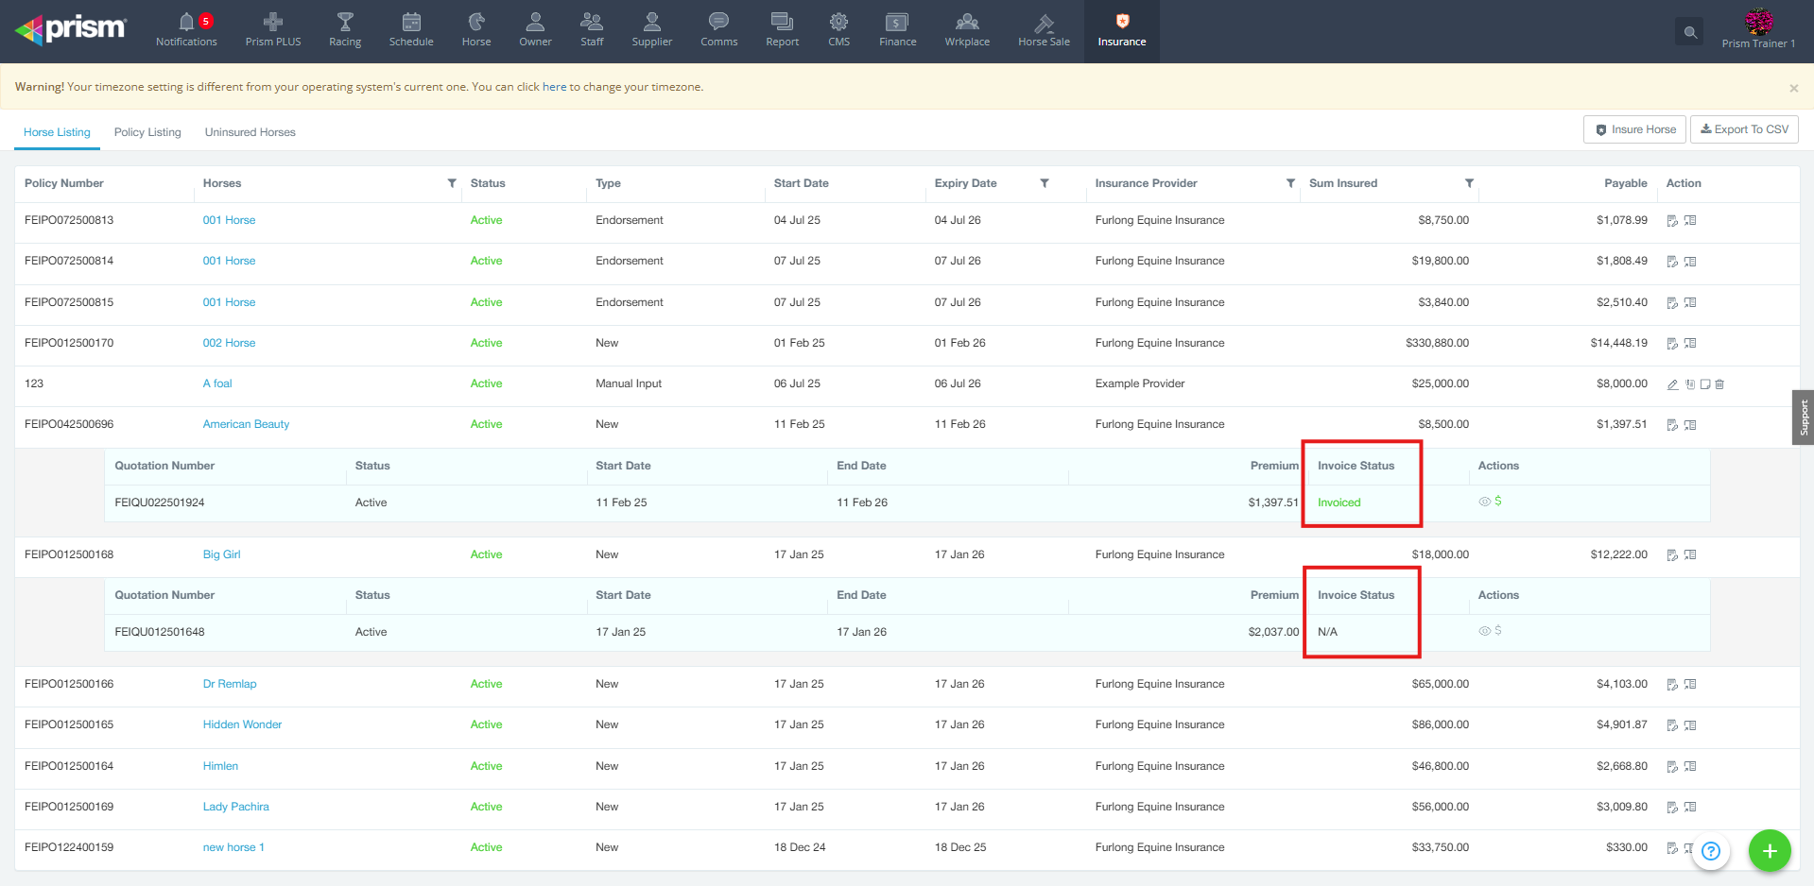Switch to the Uninsured Horses tab
This screenshot has height=886, width=1814.
point(250,132)
